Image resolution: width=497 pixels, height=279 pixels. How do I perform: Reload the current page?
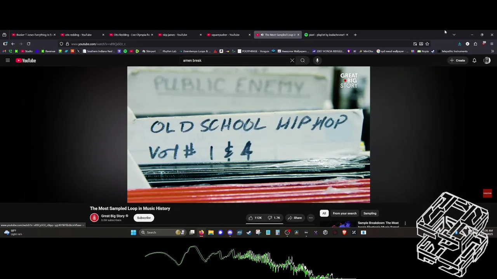(28, 44)
